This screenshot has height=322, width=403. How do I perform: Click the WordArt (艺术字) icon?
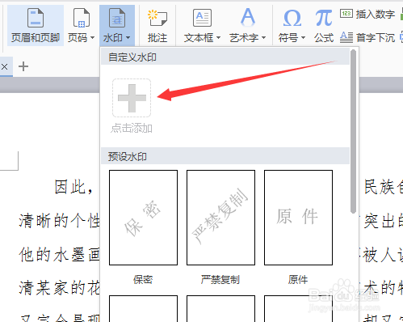click(248, 17)
